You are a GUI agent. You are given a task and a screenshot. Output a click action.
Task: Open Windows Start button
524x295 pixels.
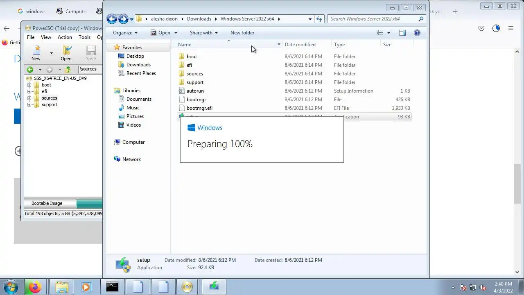[11, 287]
